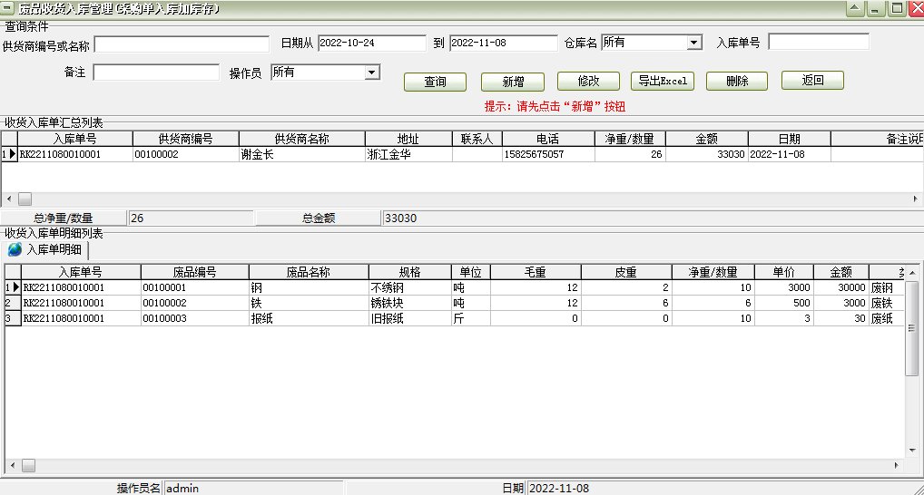Click the 新增 button
The width and height of the screenshot is (924, 495).
point(513,82)
